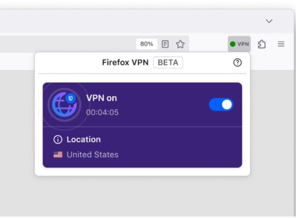Click the Firefox VPN panel title
This screenshot has width=296, height=218.
pos(125,63)
